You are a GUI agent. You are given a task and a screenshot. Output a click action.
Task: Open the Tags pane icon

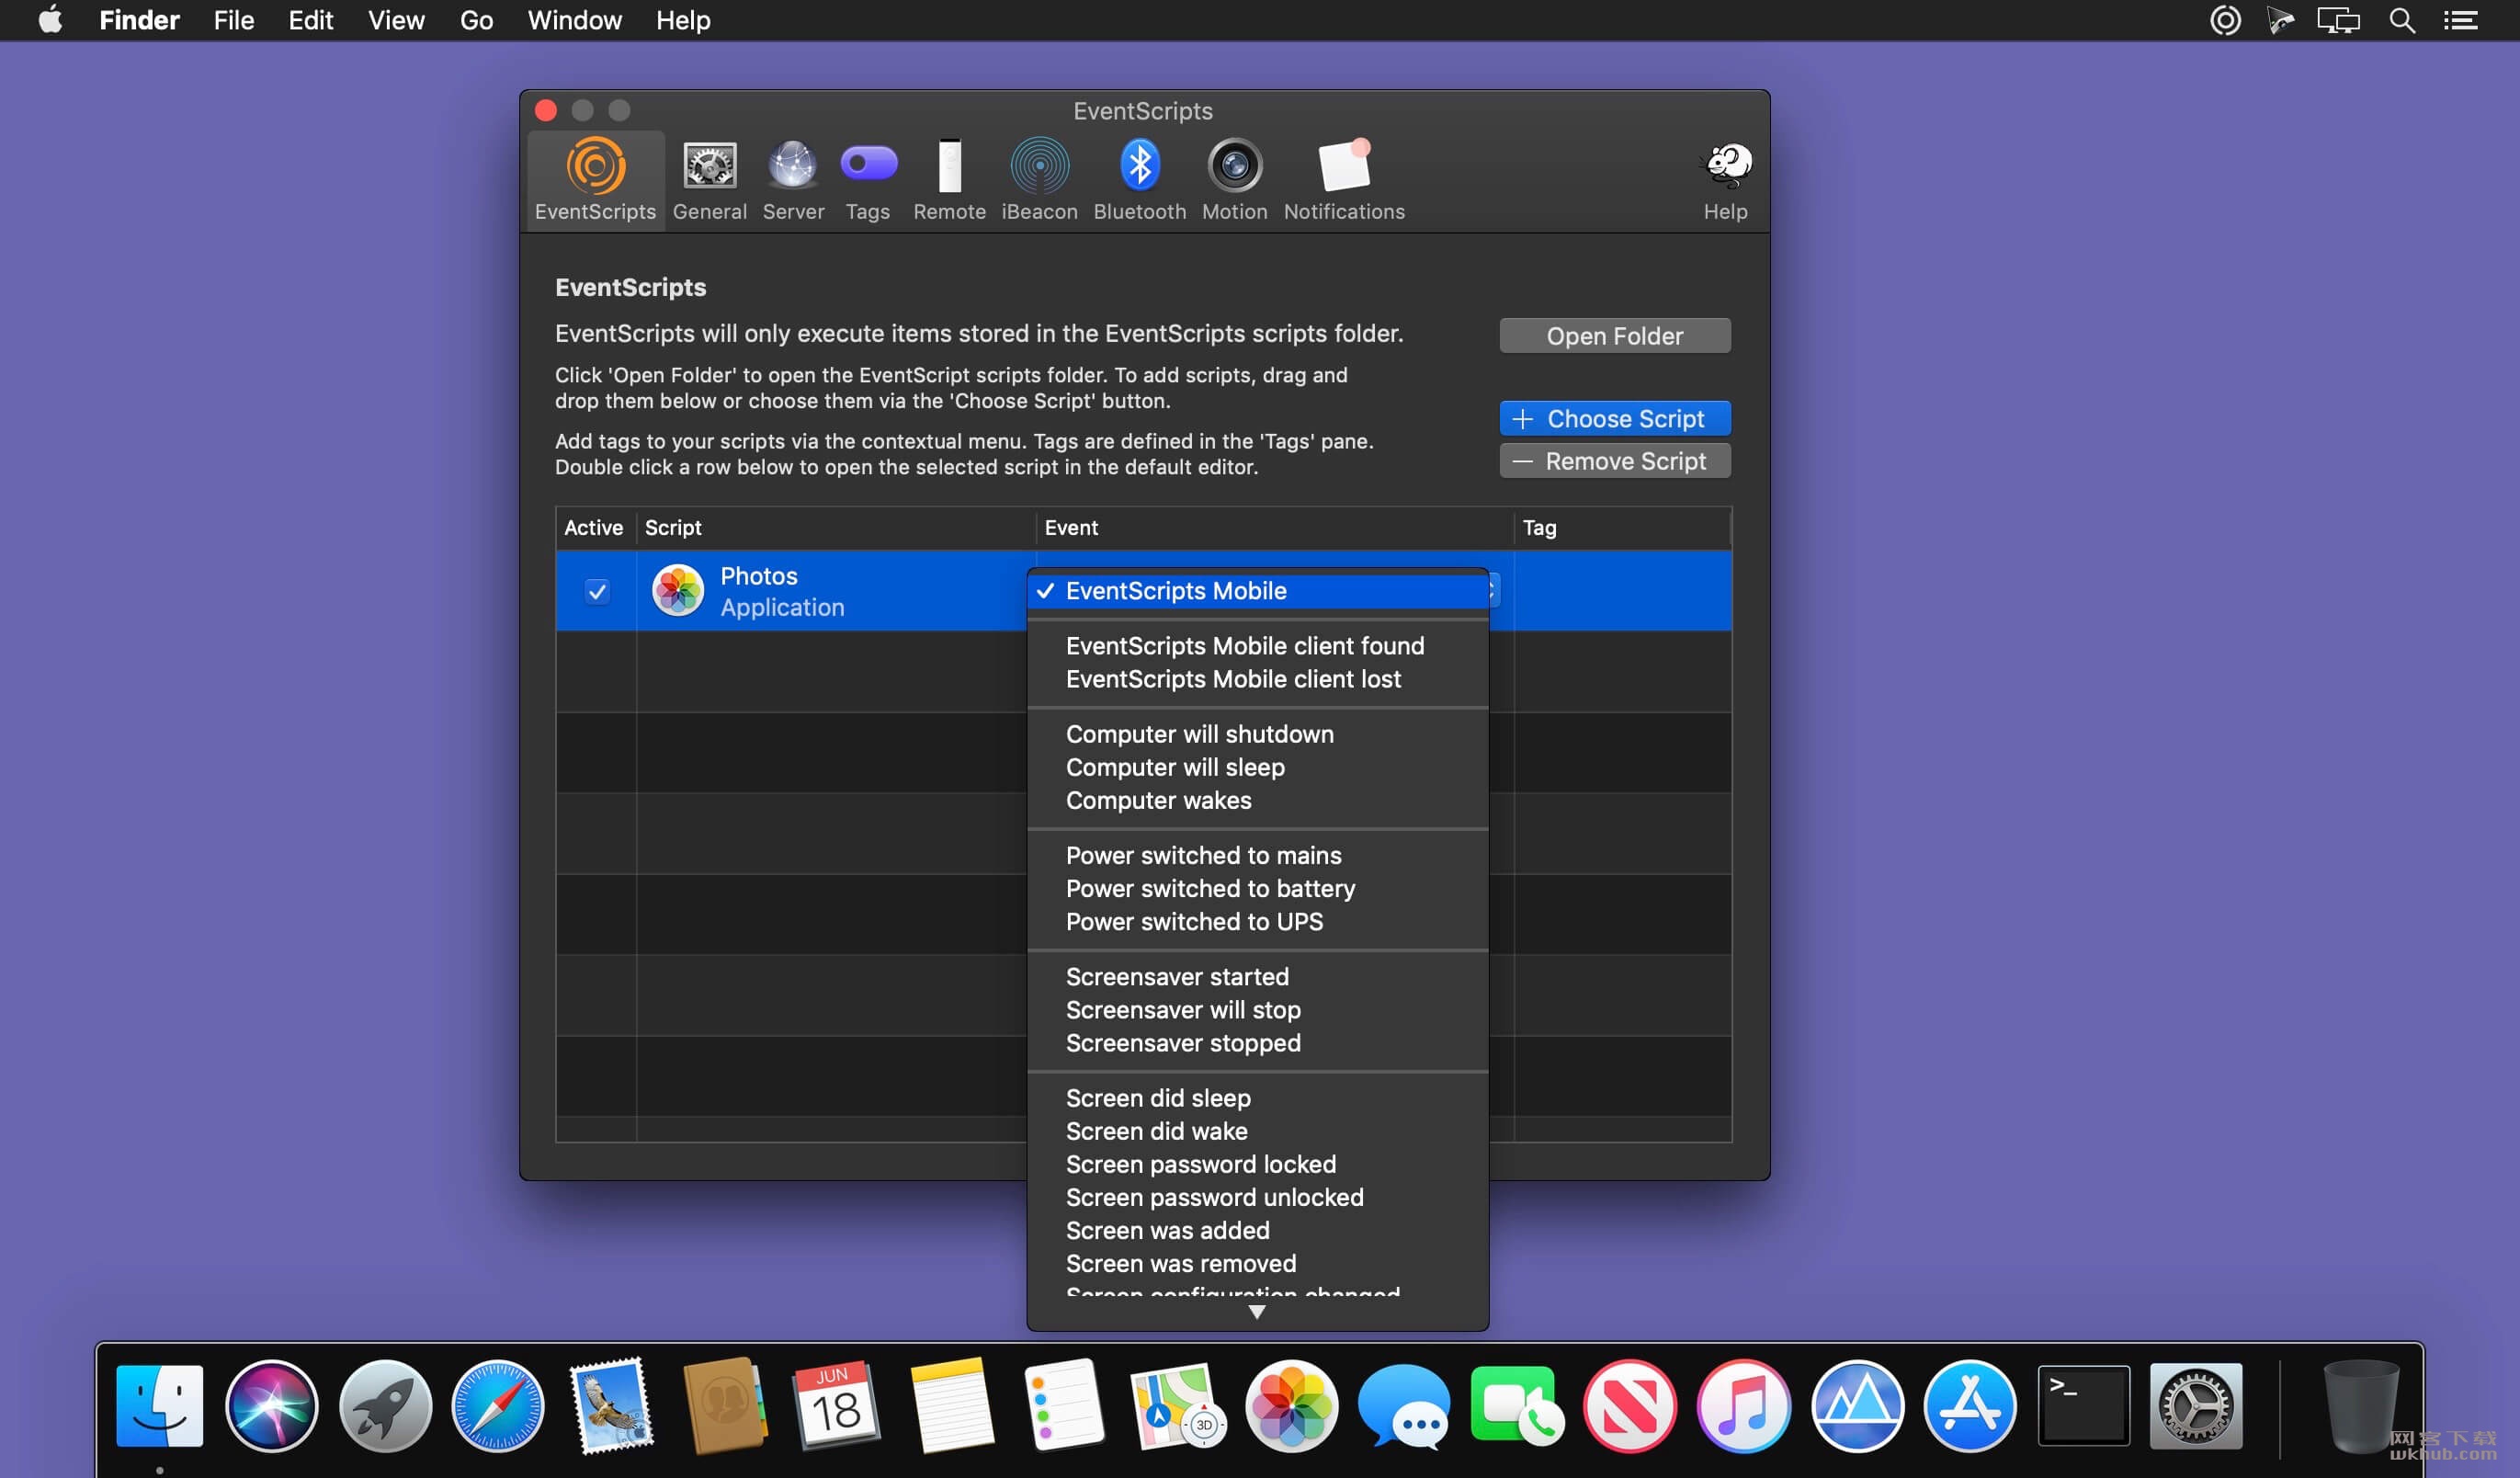coord(867,180)
